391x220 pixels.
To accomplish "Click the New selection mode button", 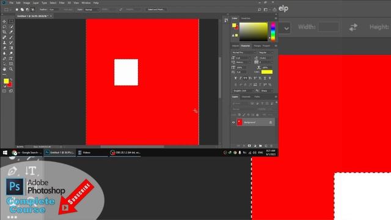I will (16, 10).
